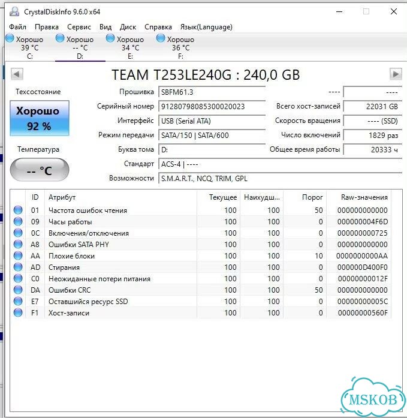Open the Справка menu
The height and width of the screenshot is (418, 407).
[158, 27]
